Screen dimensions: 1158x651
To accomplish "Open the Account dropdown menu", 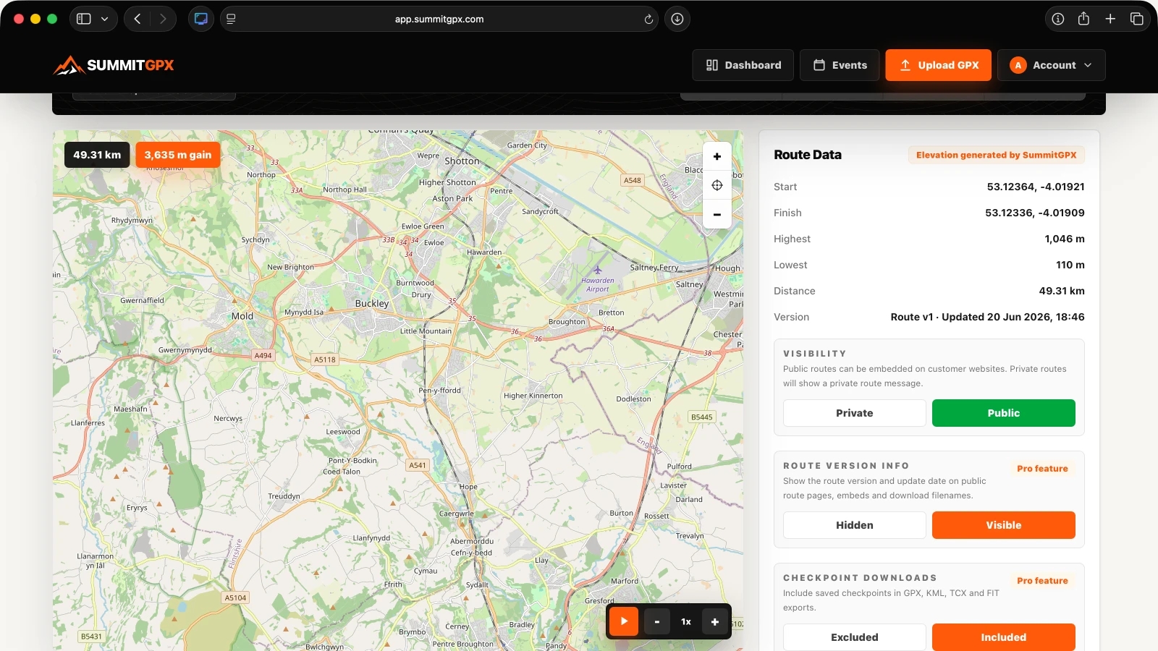I will click(1052, 65).
